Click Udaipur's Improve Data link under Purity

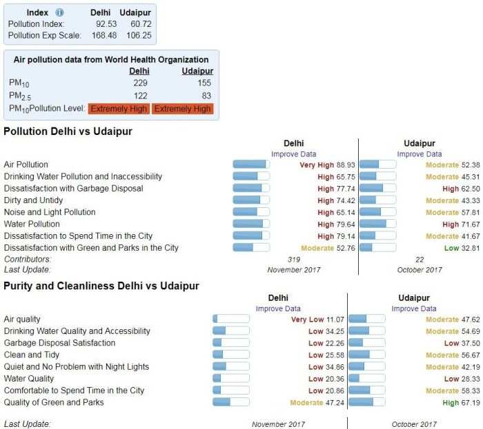point(414,308)
